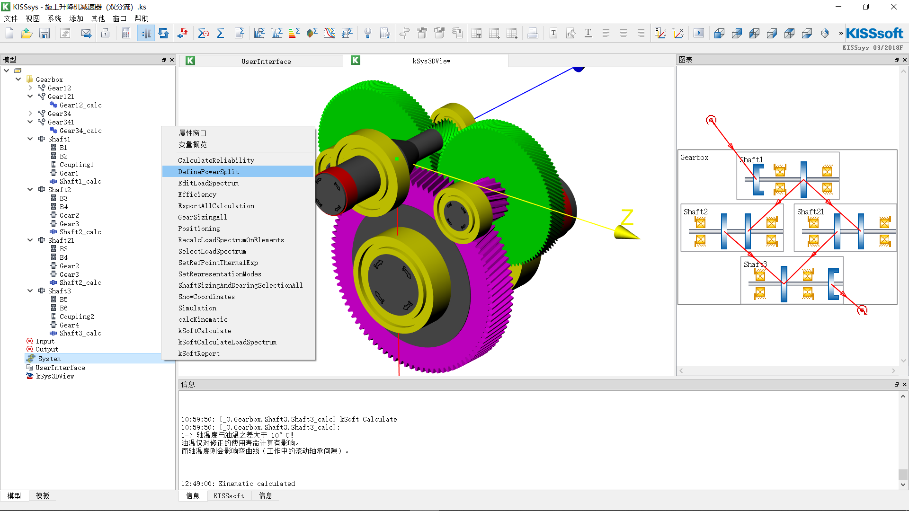Collapse the Shaft21 tree node
The height and width of the screenshot is (511, 909).
(30, 240)
